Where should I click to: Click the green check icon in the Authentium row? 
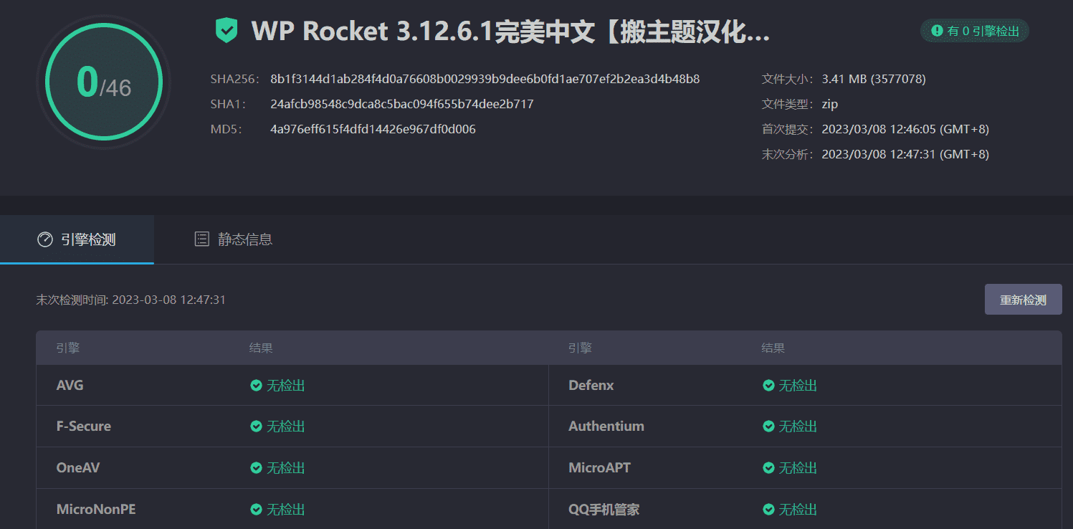(768, 426)
